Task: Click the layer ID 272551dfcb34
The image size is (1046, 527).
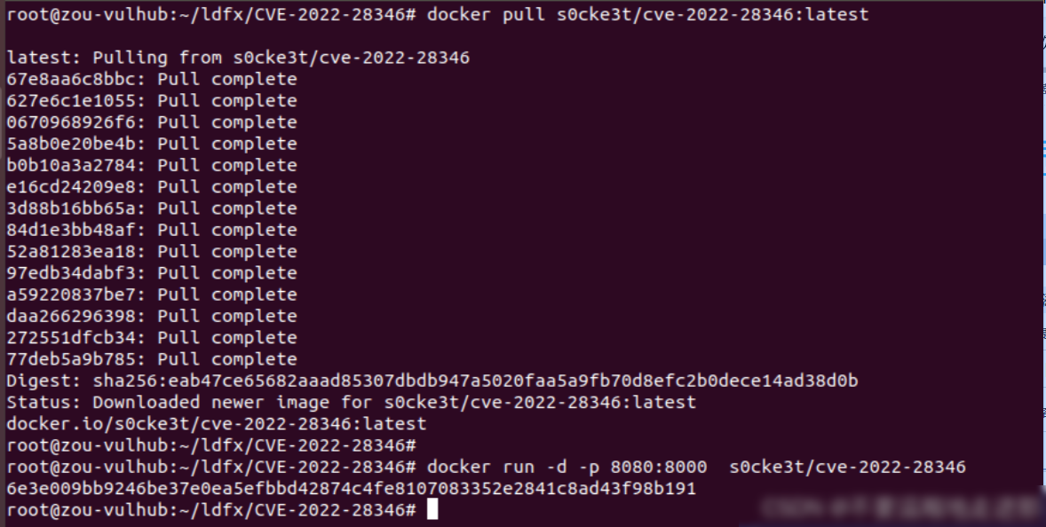Action: [x=75, y=338]
